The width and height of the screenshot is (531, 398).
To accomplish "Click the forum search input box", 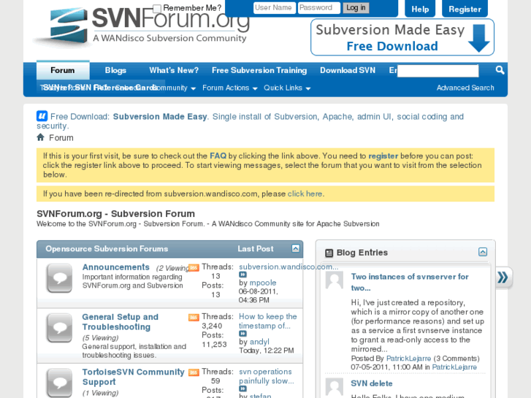I will (x=438, y=71).
